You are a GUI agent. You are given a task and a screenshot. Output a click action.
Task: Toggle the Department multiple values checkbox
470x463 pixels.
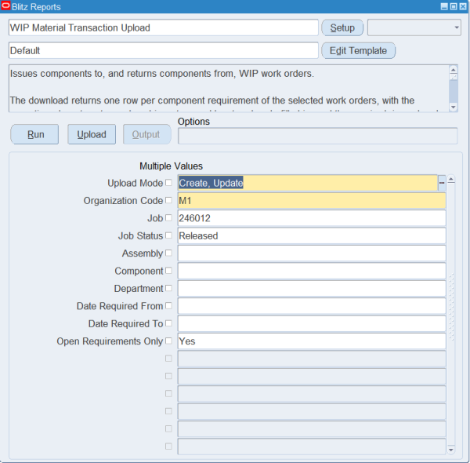168,288
